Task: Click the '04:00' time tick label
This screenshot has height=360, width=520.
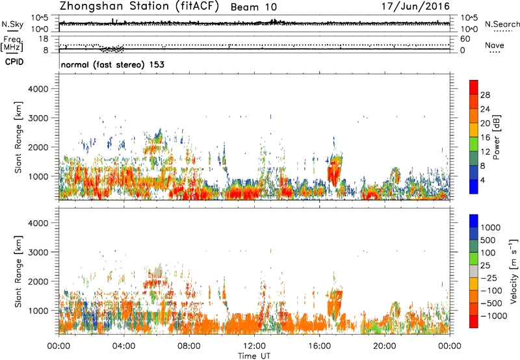Action: point(123,346)
